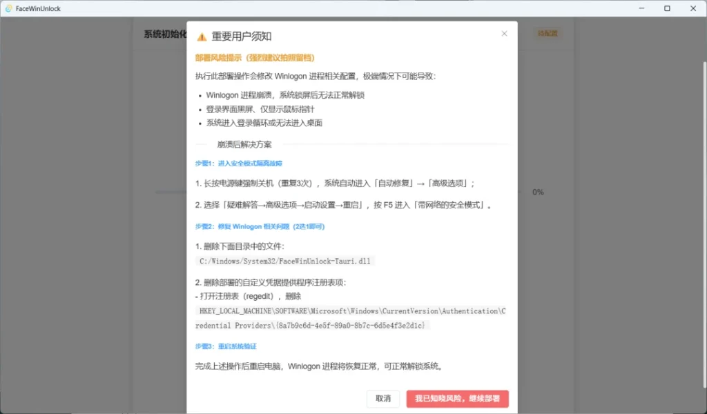Viewport: 707px width, 414px height.
Task: Click the orange 部署风险提示 heading
Action: (x=255, y=57)
